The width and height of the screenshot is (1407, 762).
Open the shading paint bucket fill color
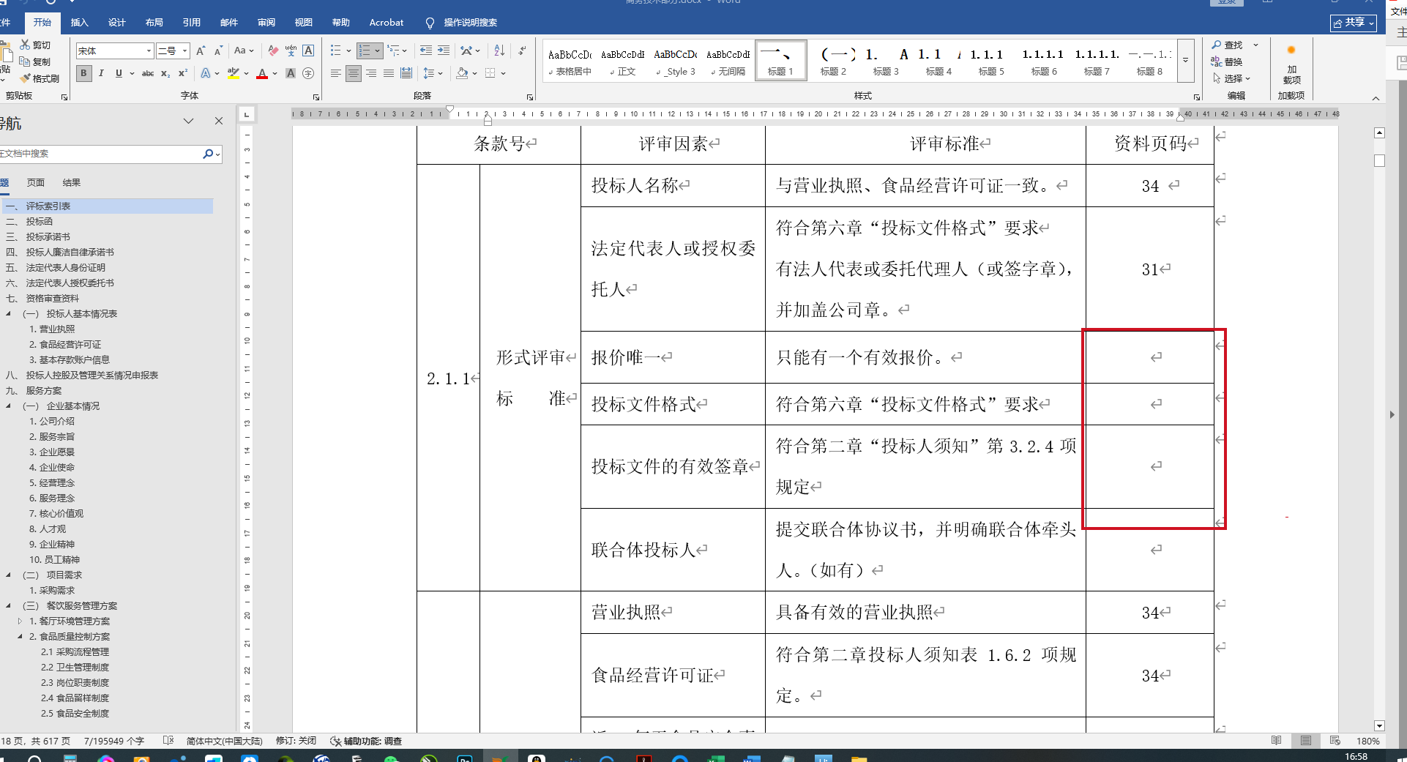coord(462,73)
